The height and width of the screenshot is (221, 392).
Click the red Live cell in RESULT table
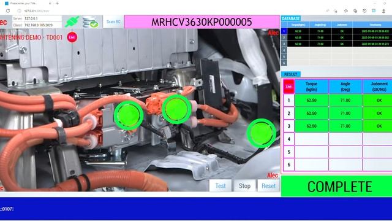(x=288, y=87)
